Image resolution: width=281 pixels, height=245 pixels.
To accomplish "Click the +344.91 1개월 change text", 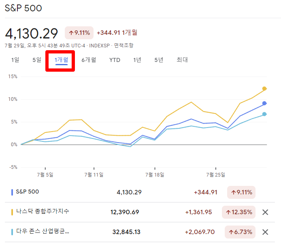I will (117, 33).
